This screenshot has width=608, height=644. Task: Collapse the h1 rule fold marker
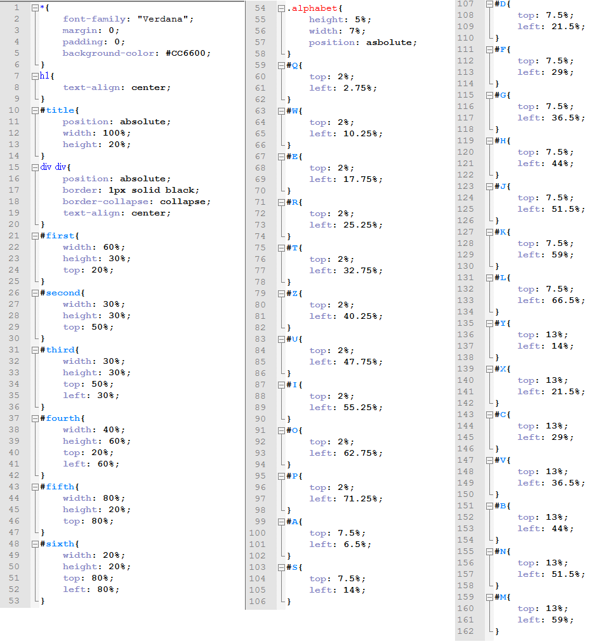pos(36,76)
